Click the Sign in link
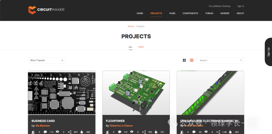Viewport: 272px width, 134px height. coord(241,6)
